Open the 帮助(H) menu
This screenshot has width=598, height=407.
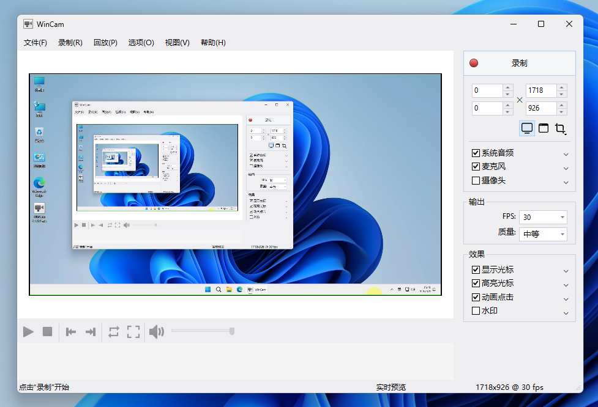(x=213, y=43)
